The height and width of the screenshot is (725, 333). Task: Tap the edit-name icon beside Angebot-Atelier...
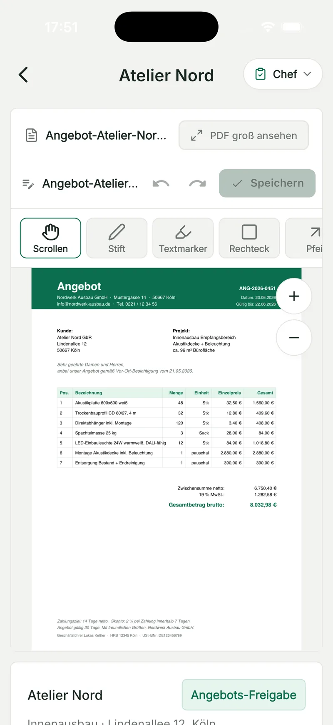pyautogui.click(x=28, y=183)
